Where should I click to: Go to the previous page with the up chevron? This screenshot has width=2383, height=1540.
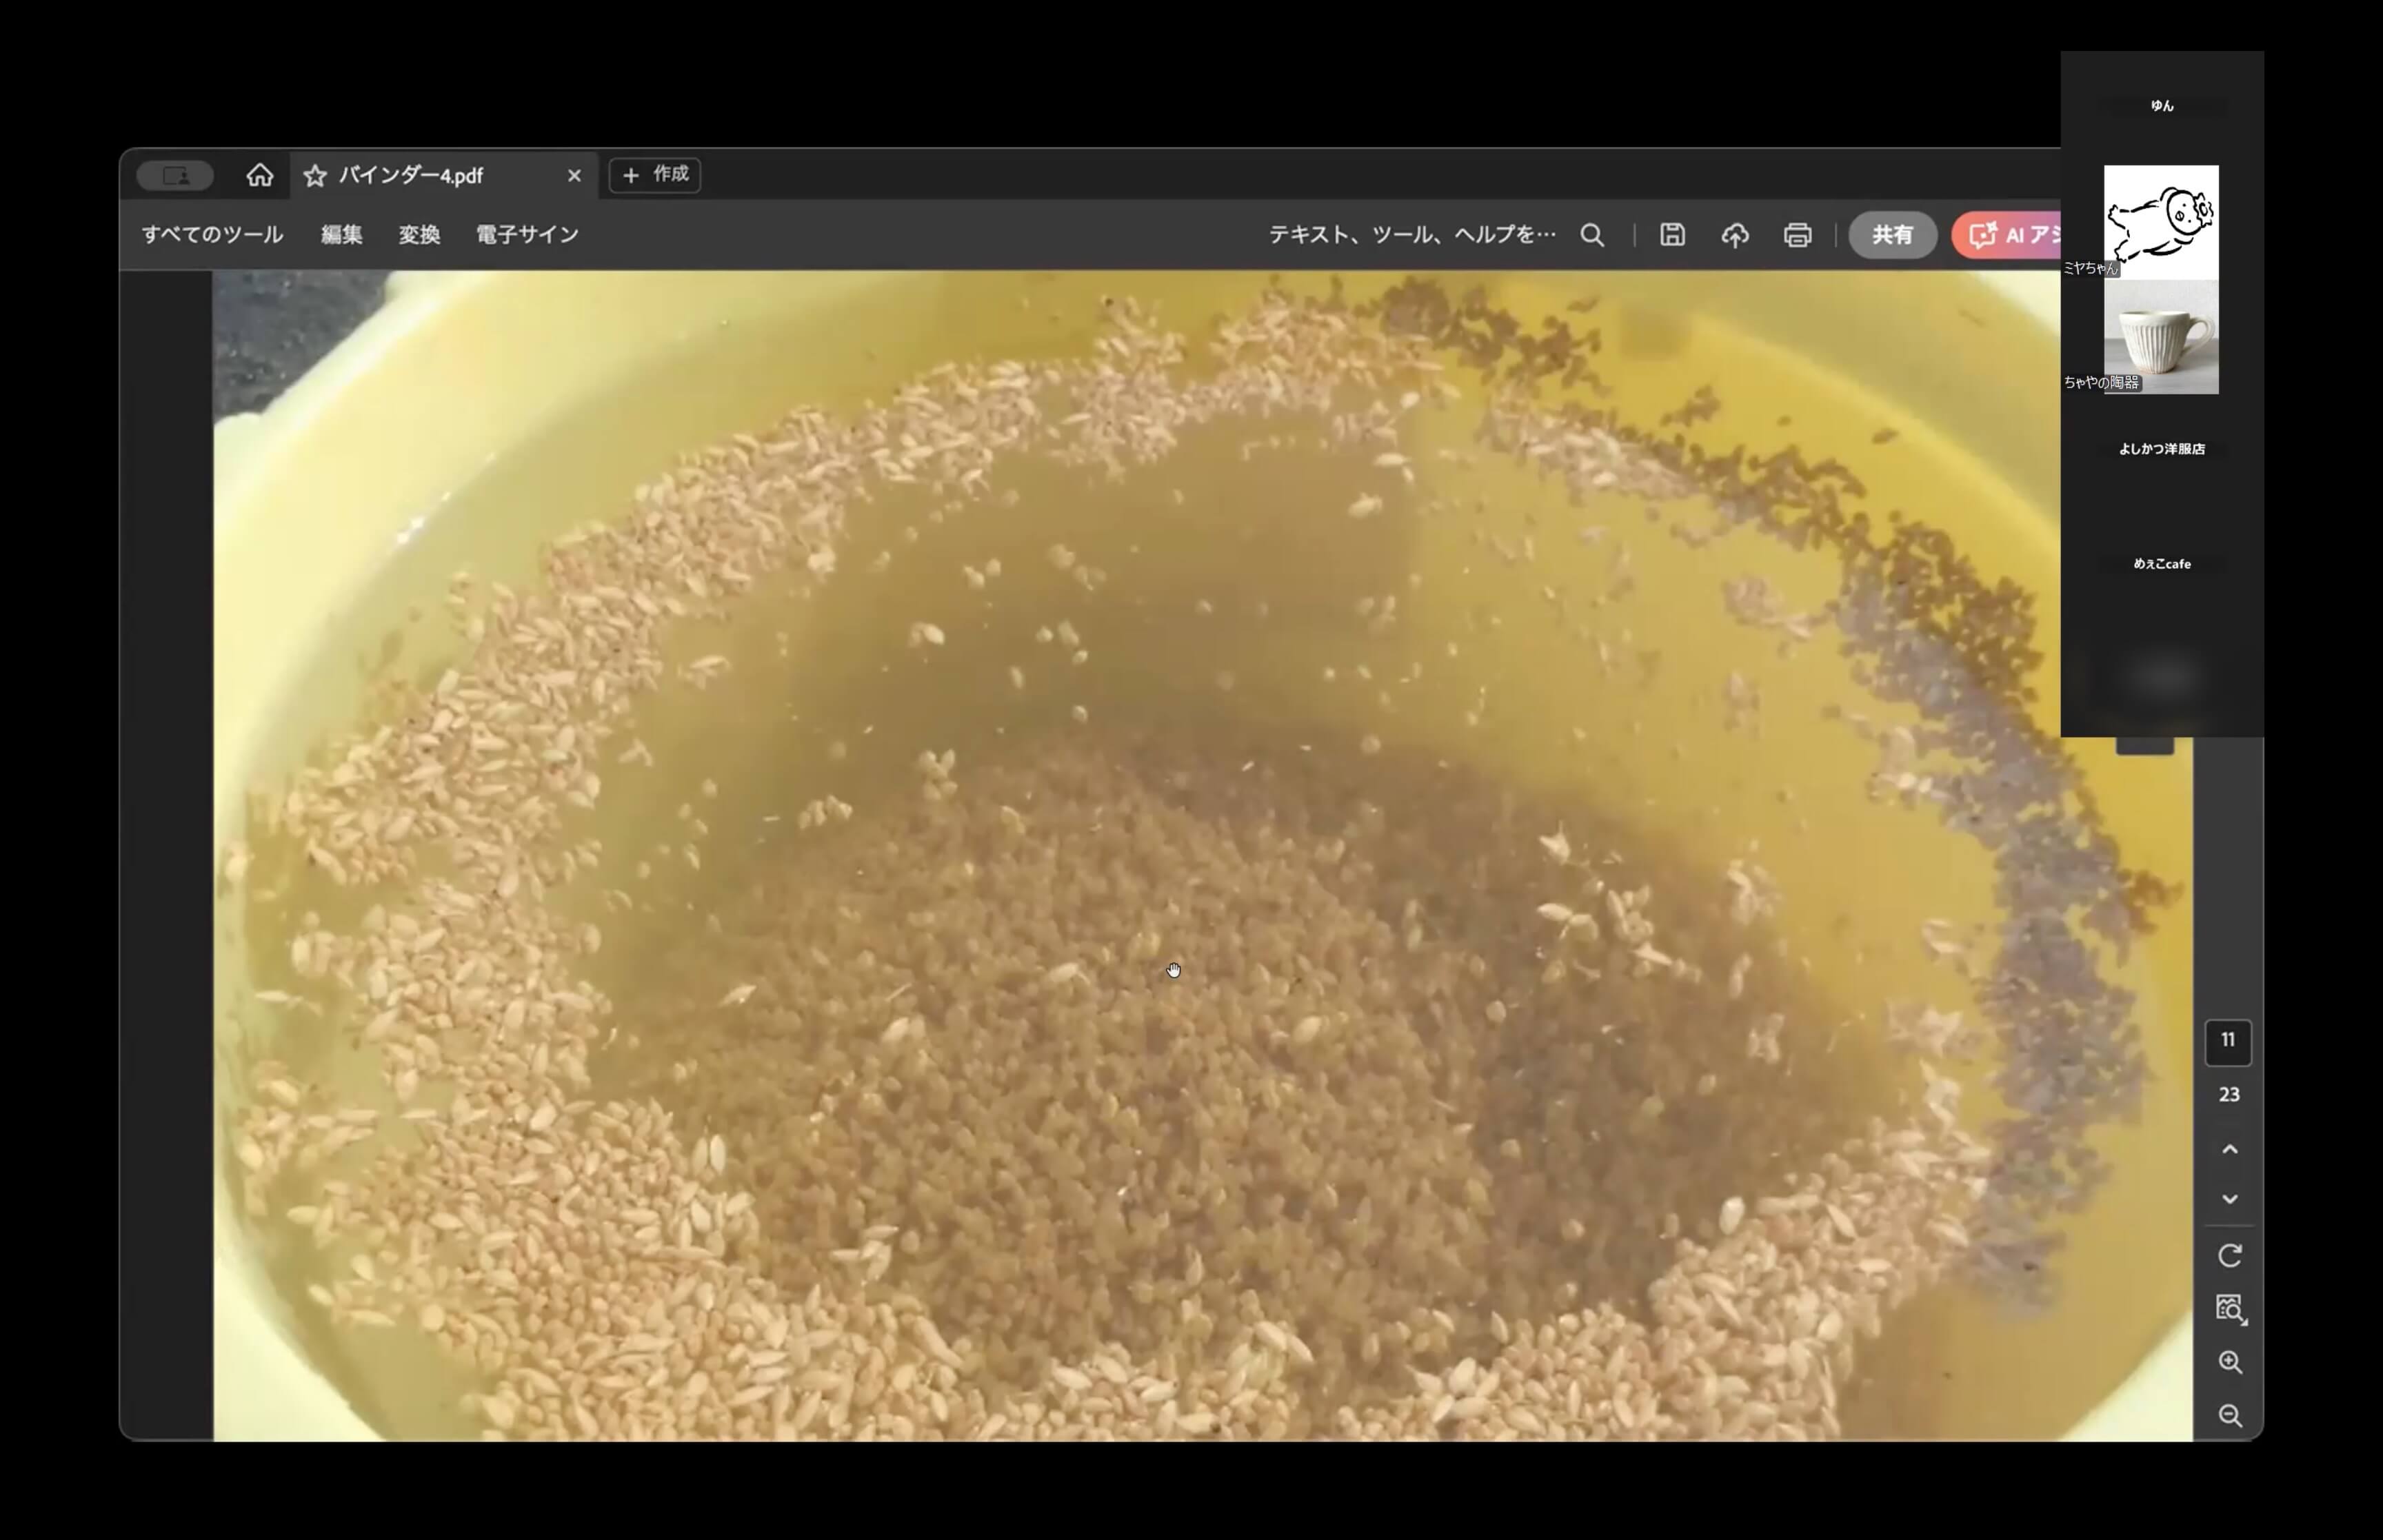click(2229, 1149)
